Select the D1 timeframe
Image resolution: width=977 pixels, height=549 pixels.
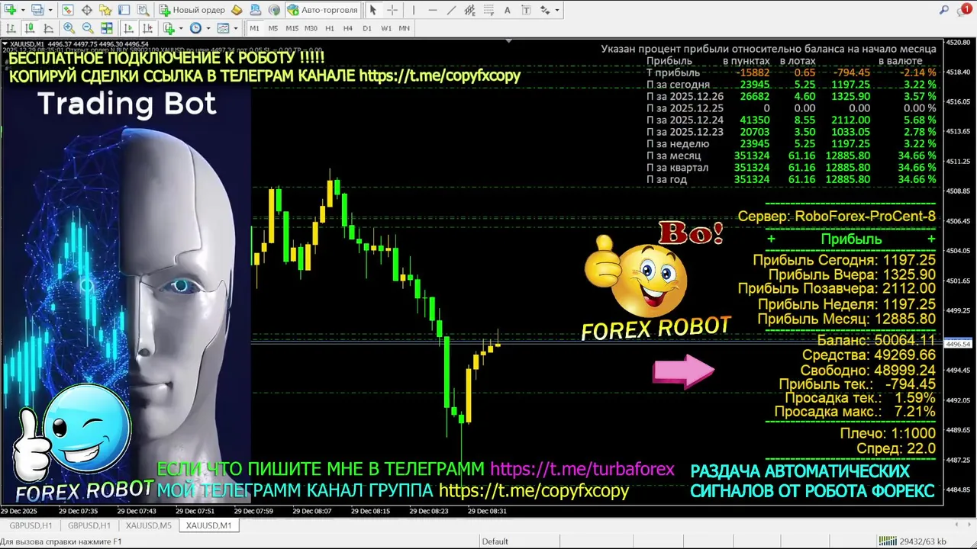tap(367, 28)
